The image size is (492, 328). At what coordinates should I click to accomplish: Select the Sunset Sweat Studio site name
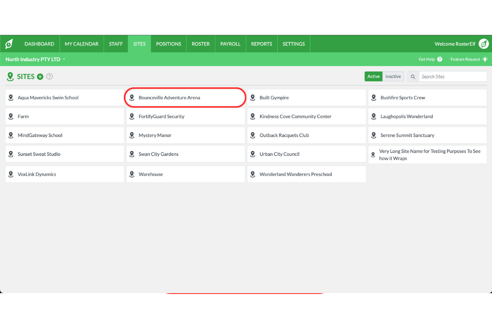[x=39, y=154]
